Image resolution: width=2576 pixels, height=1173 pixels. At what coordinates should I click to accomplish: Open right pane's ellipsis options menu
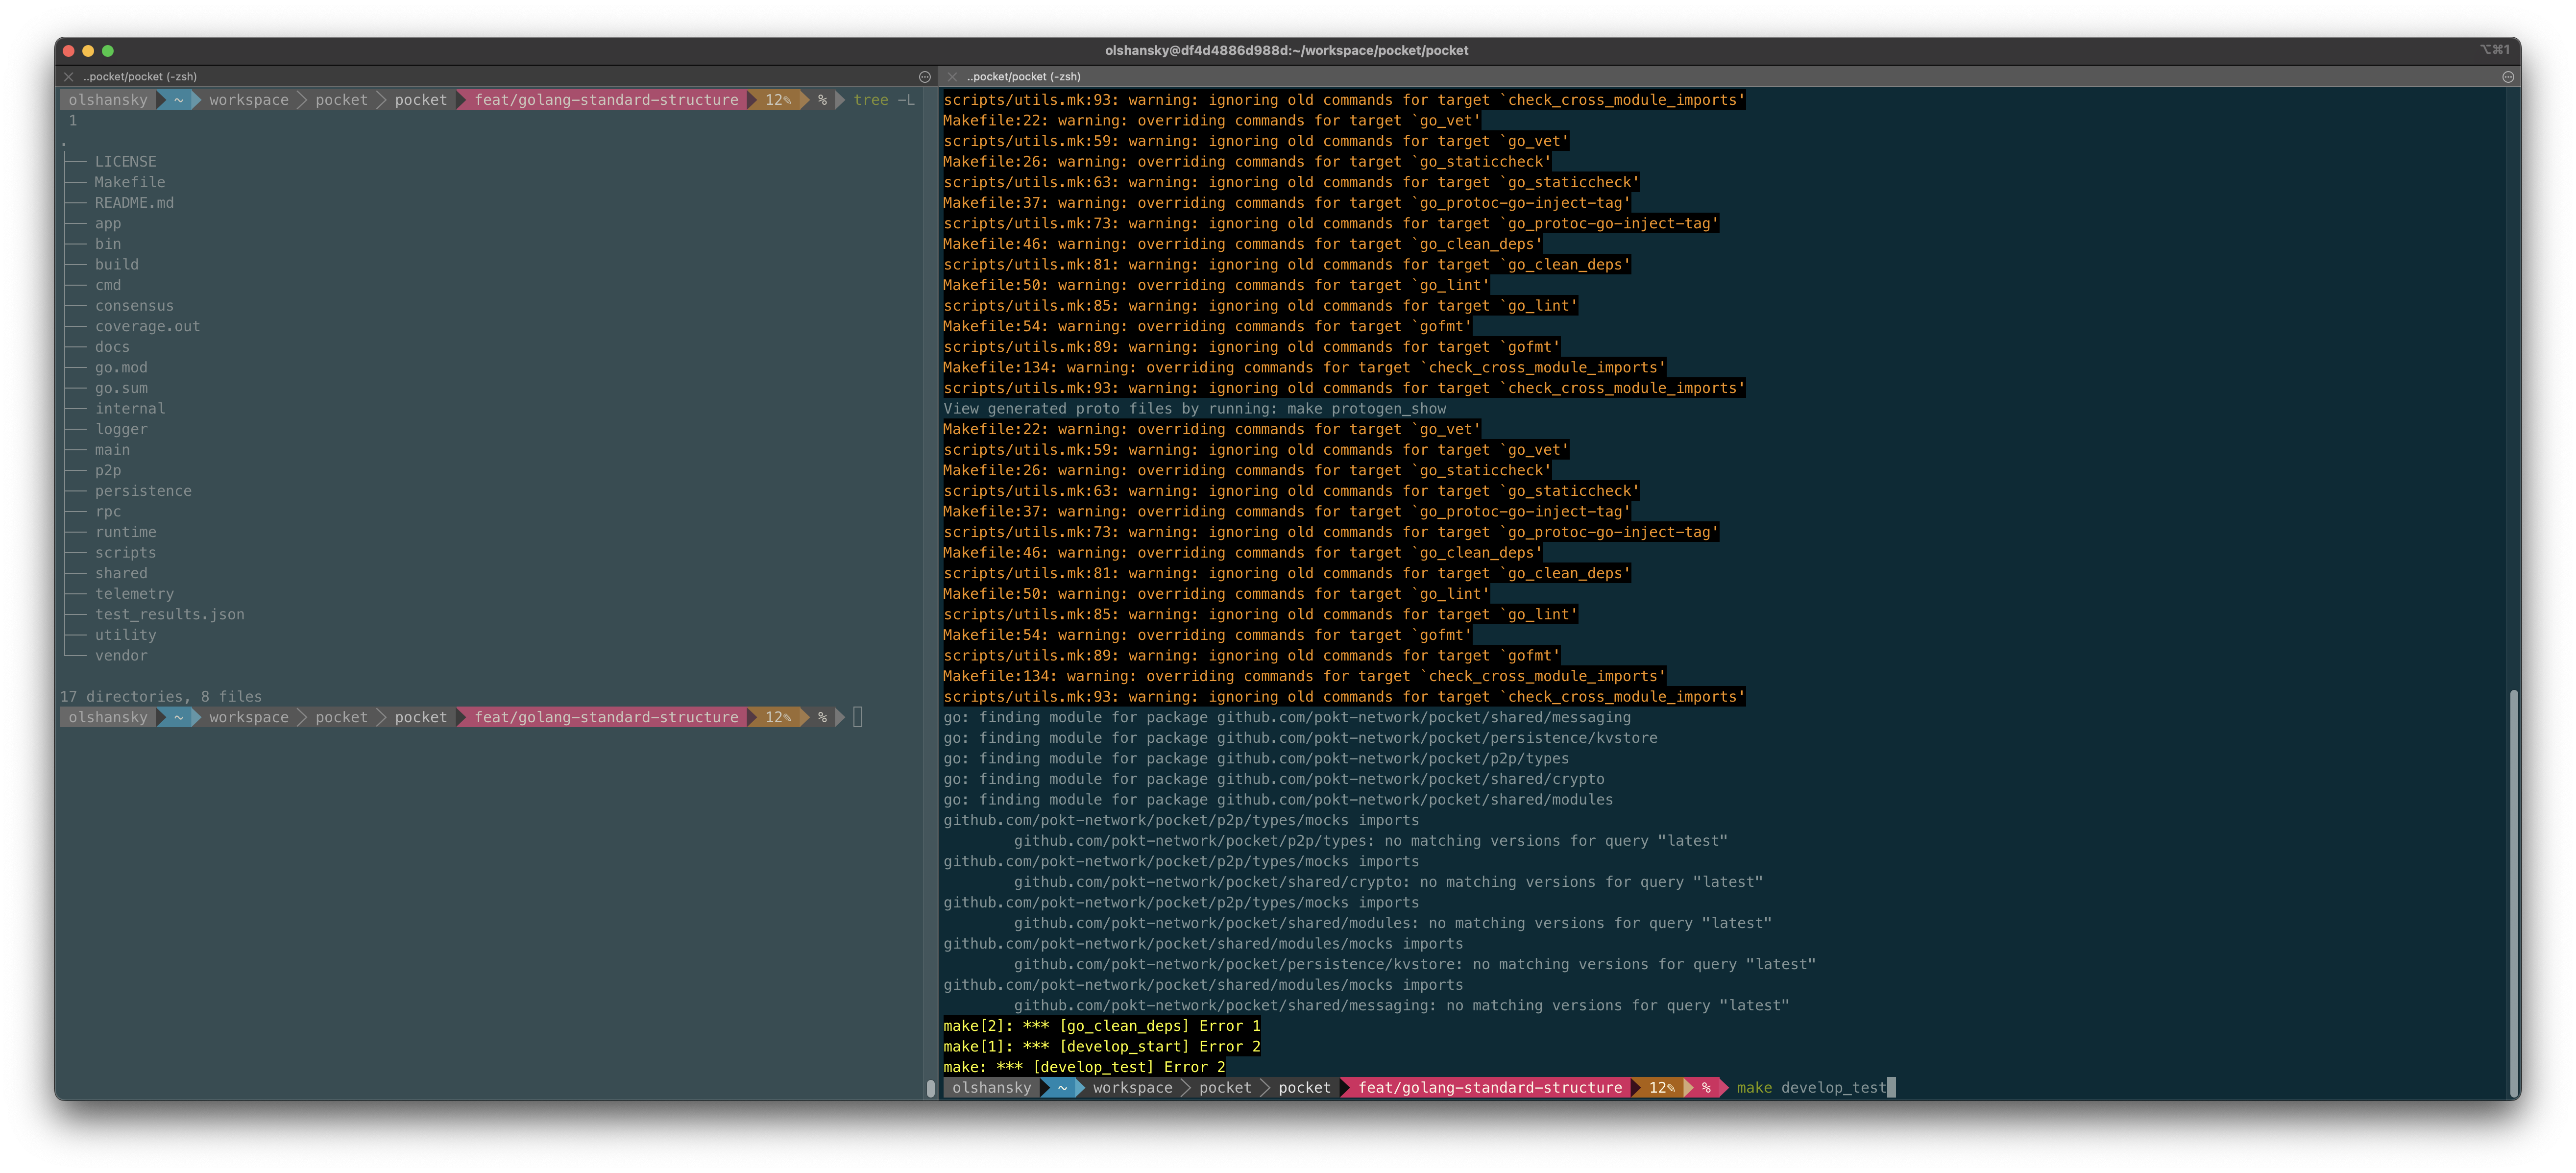[x=2507, y=77]
